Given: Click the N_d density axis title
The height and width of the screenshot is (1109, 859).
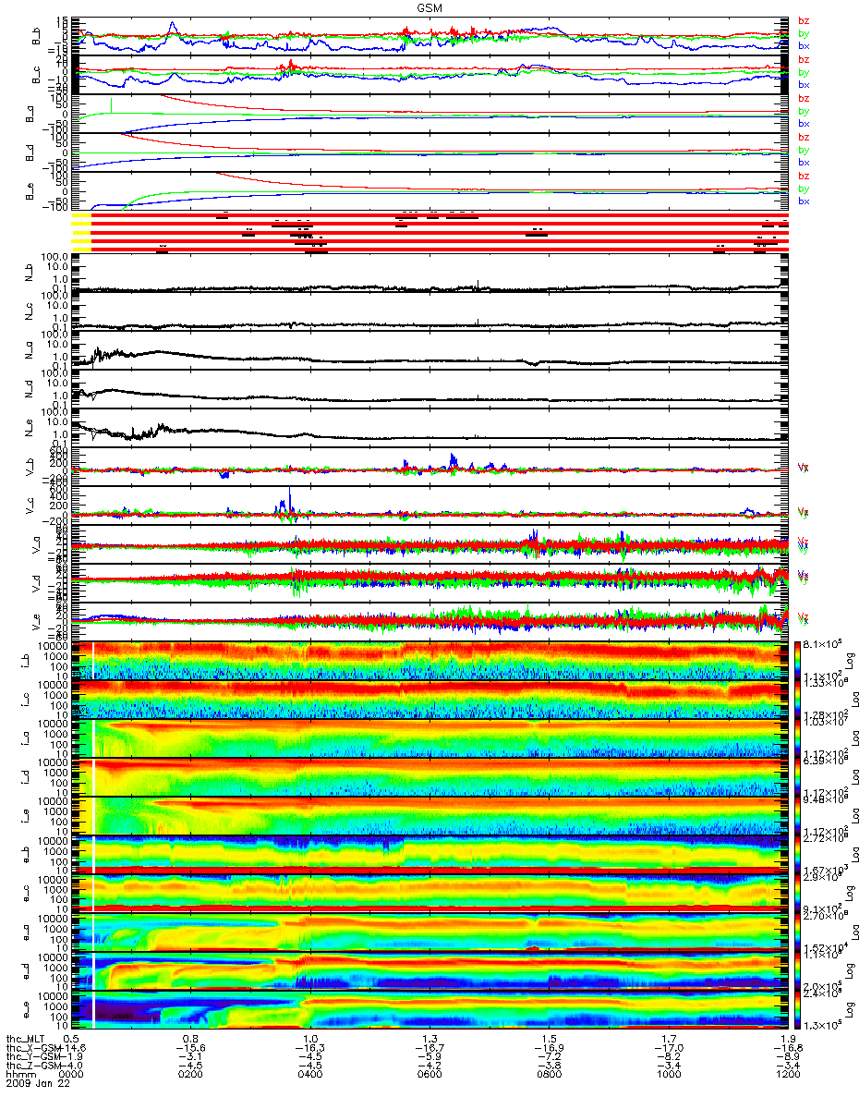Looking at the screenshot, I should tap(27, 391).
